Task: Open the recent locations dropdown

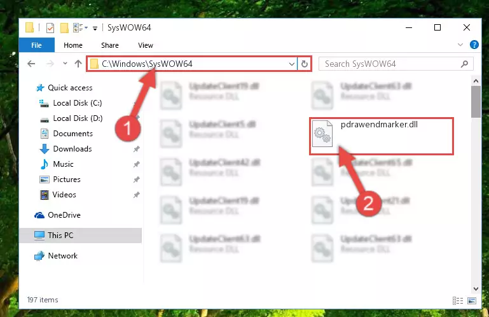Action: [65, 64]
